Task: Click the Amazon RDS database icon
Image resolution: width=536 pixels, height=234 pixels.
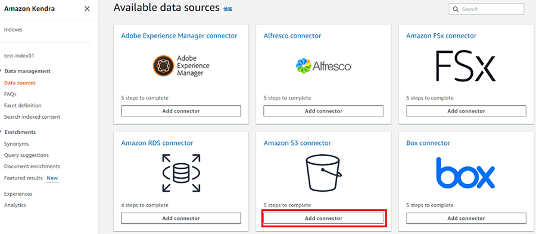Action: point(181,173)
